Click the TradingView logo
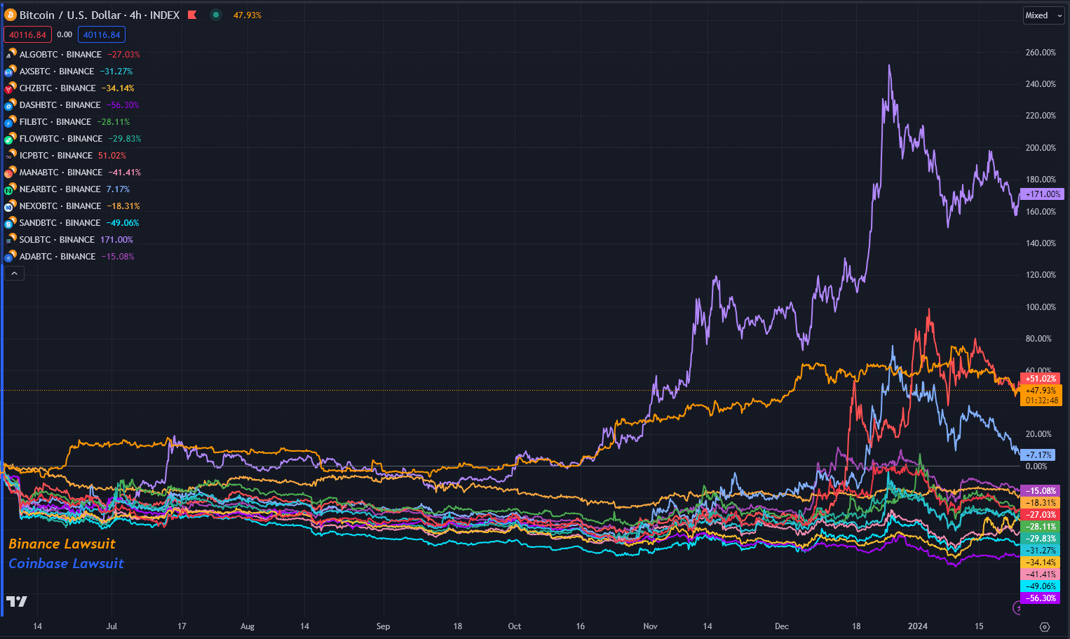 tap(17, 601)
